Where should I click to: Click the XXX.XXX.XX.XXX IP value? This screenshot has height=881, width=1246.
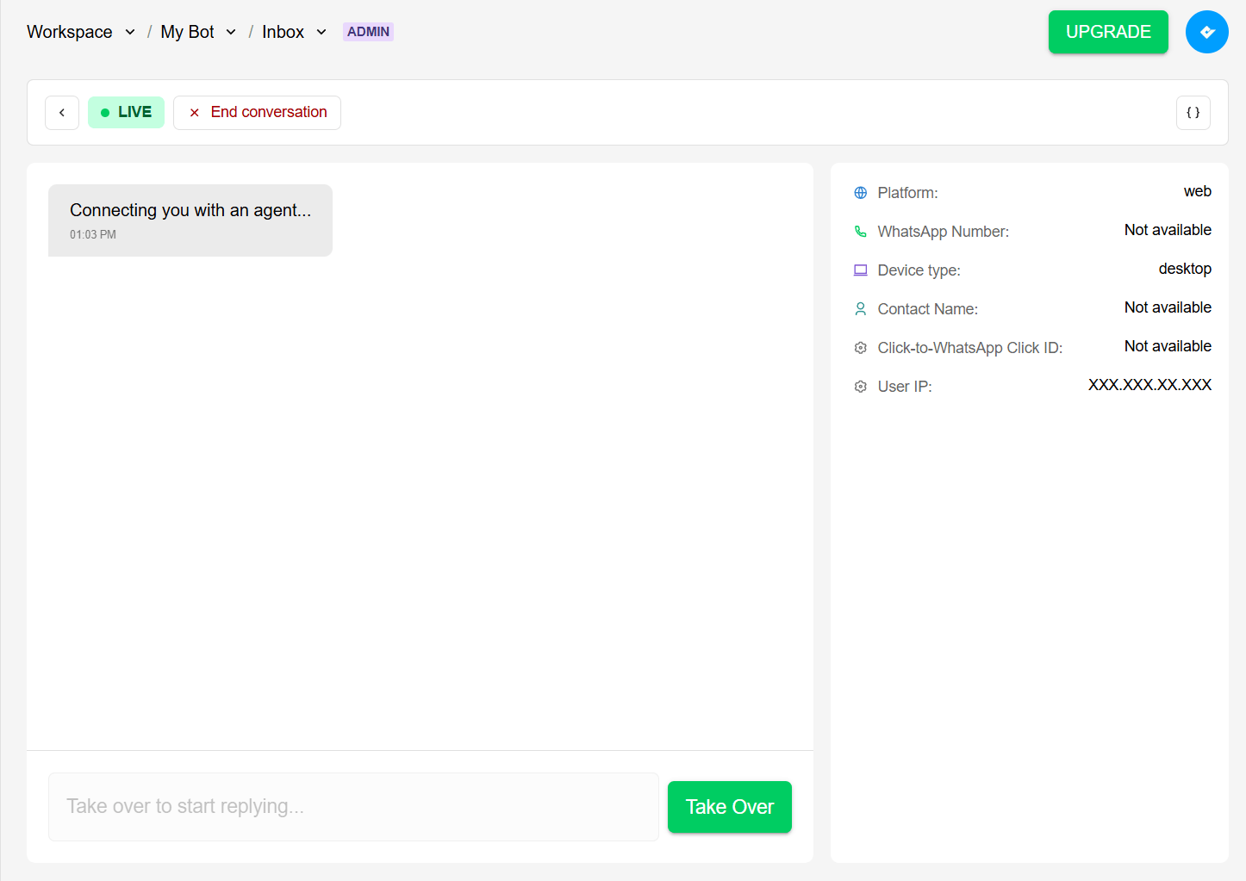click(1149, 385)
